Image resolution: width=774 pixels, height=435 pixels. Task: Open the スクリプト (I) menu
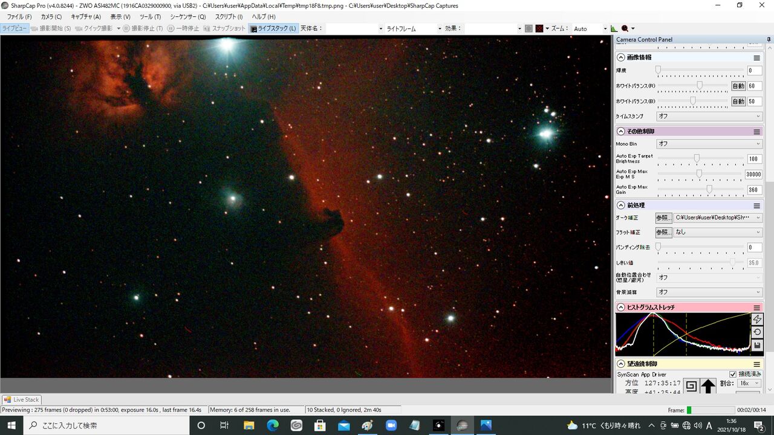(x=229, y=17)
